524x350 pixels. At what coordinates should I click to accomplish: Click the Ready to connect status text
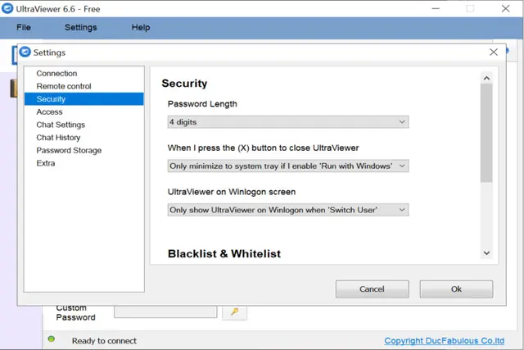(x=104, y=341)
